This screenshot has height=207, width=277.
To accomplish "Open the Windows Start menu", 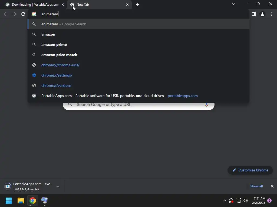I will tap(9, 201).
